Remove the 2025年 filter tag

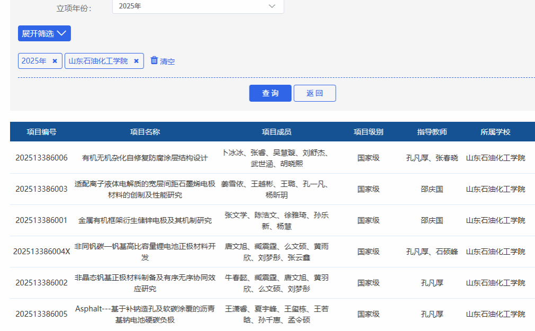pyautogui.click(x=55, y=61)
